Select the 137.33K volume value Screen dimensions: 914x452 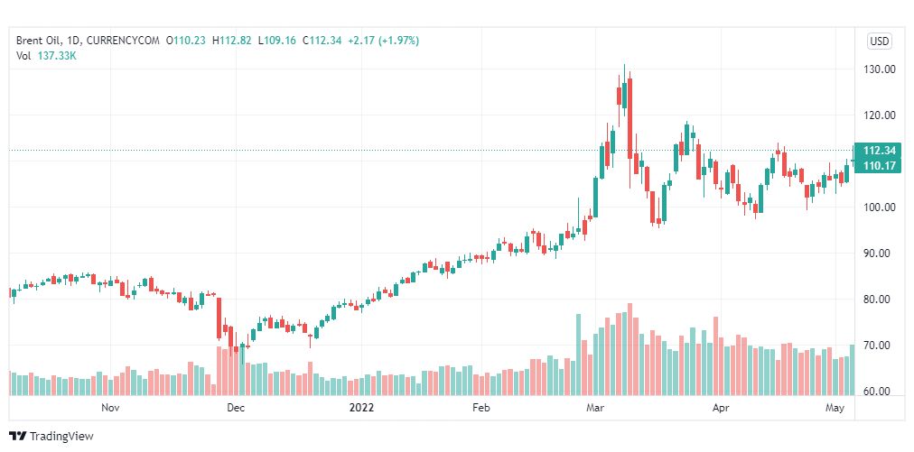58,57
